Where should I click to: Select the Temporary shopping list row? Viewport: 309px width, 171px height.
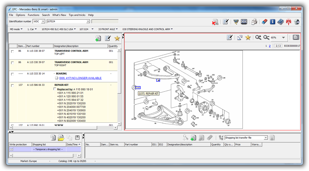pos(45,149)
